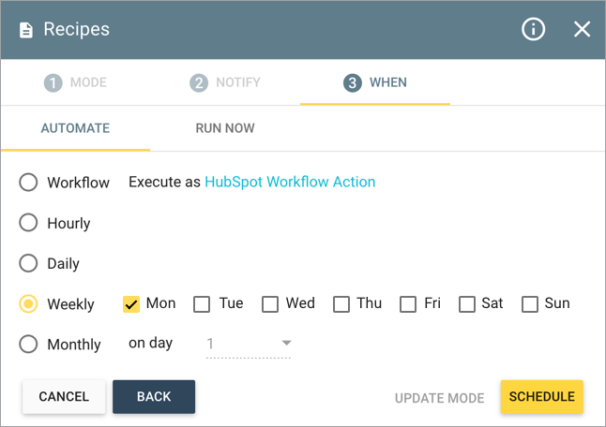Switch to the Run Now tab
The height and width of the screenshot is (427, 606).
225,128
